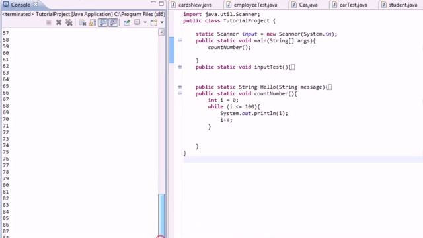Click the folded-code box after inputTest()
This screenshot has height=238, width=423.
(293, 67)
